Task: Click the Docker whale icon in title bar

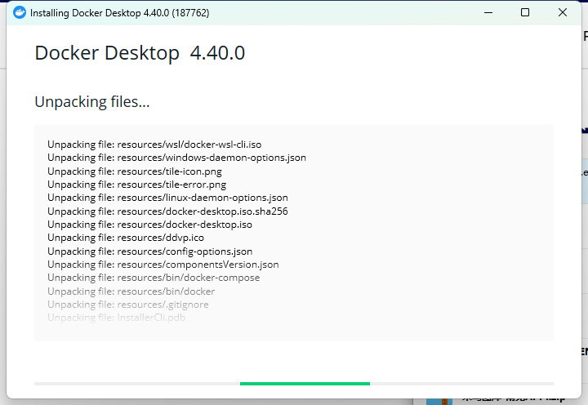Action: pos(20,13)
